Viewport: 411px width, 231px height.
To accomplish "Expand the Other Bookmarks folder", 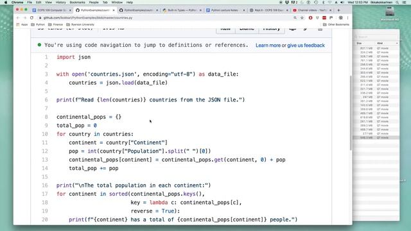I will (336, 24).
